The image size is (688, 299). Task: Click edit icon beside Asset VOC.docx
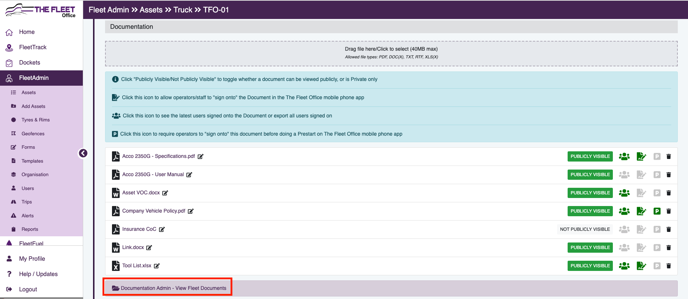click(x=165, y=193)
